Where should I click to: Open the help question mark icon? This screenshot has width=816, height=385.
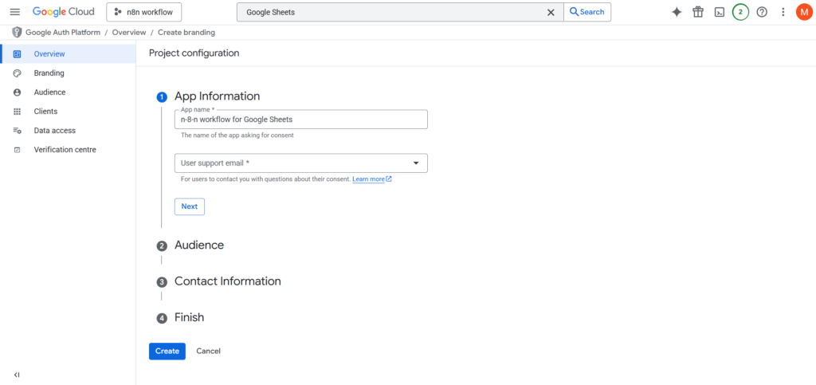762,12
